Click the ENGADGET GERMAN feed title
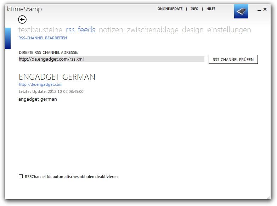 coord(57,77)
